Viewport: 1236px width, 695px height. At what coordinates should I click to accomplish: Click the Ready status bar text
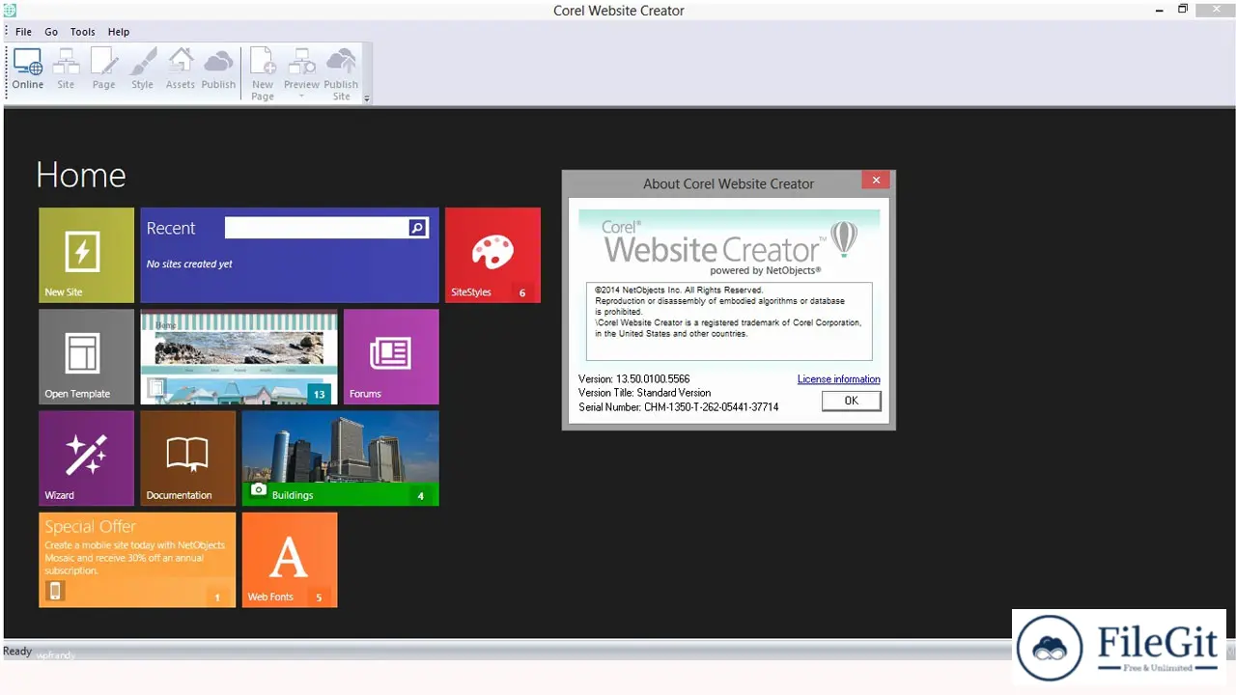pos(17,652)
